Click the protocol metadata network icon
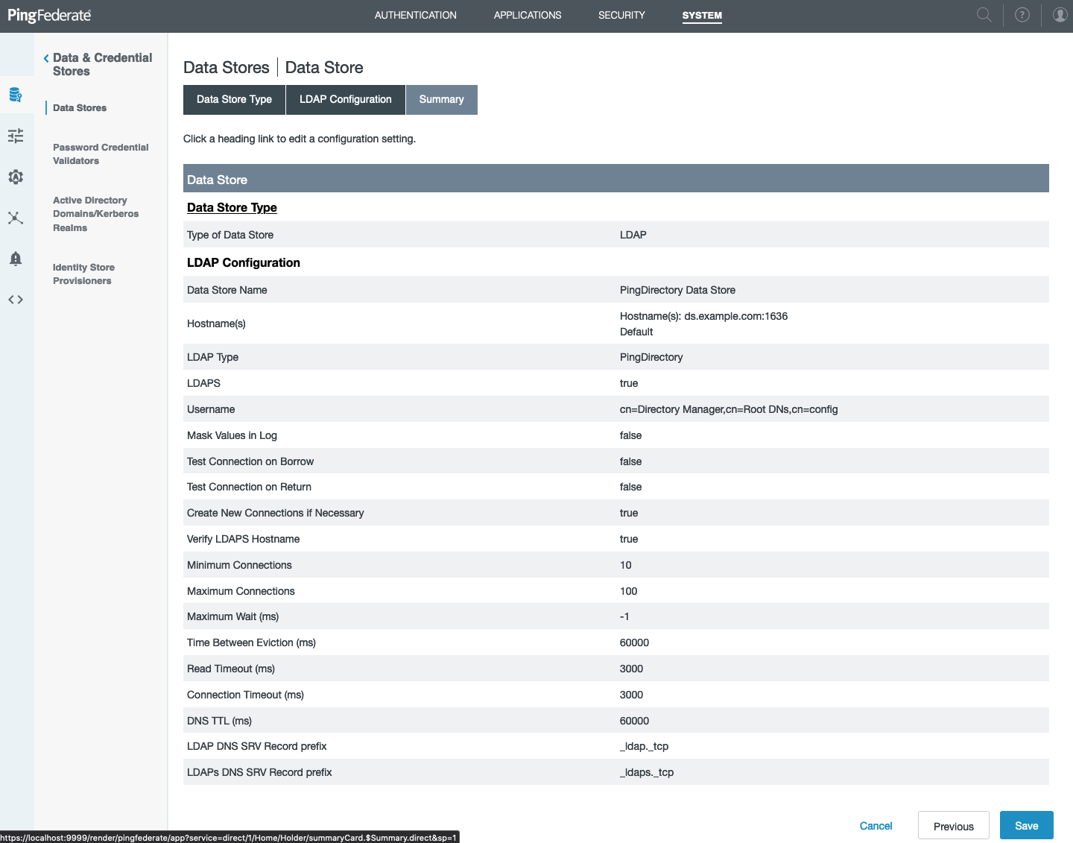Screen dimensions: 1073x843 click(x=16, y=218)
